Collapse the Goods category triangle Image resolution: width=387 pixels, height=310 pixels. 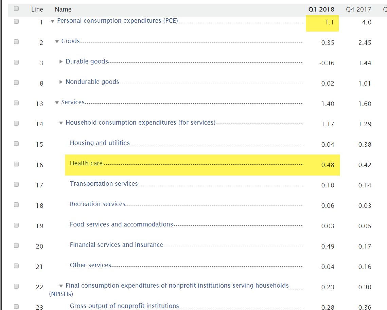tap(57, 41)
